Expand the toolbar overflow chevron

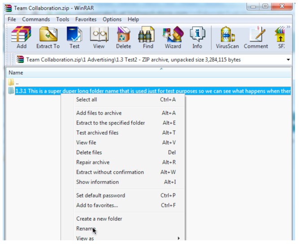point(288,27)
